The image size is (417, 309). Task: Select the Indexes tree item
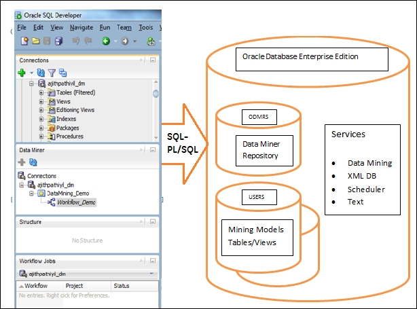coord(67,119)
